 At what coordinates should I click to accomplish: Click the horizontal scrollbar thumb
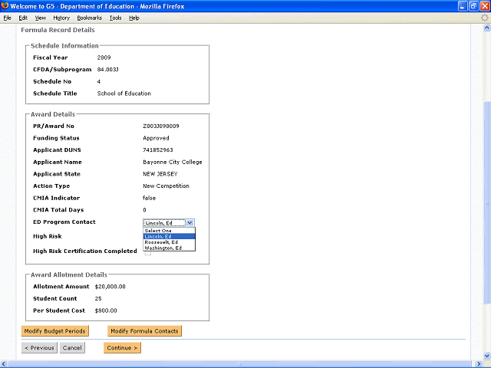click(240, 364)
